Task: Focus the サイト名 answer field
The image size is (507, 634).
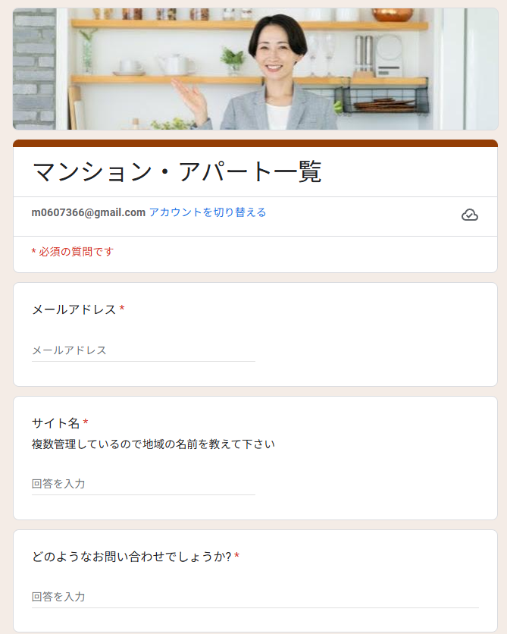Action: (x=143, y=484)
